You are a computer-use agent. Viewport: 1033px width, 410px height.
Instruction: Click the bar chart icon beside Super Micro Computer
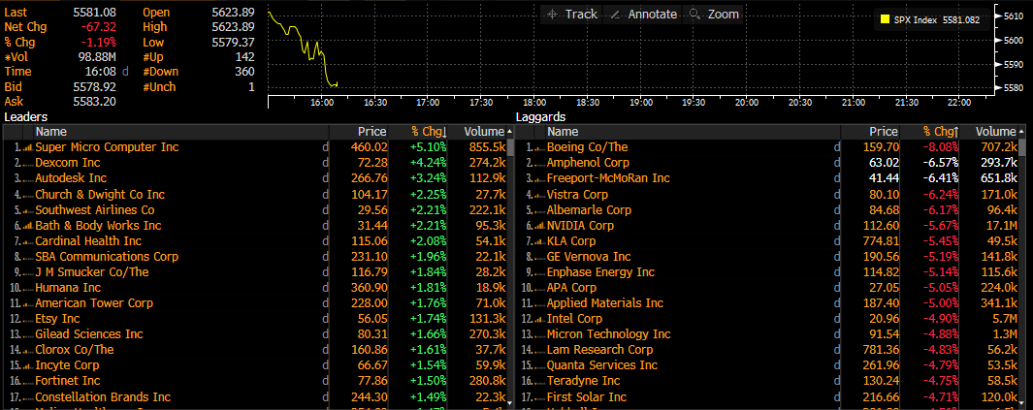click(x=27, y=147)
